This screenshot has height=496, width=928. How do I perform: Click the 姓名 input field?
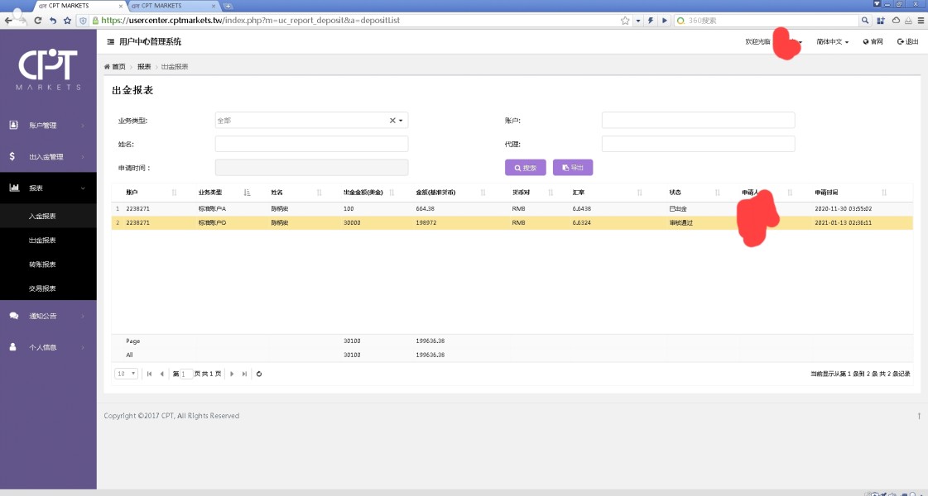tap(311, 144)
